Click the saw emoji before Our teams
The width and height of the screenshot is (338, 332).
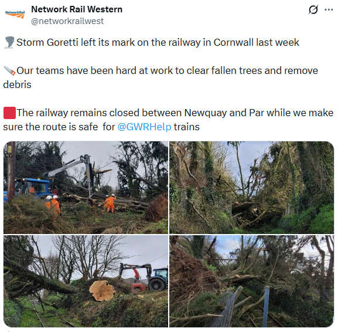tap(10, 71)
